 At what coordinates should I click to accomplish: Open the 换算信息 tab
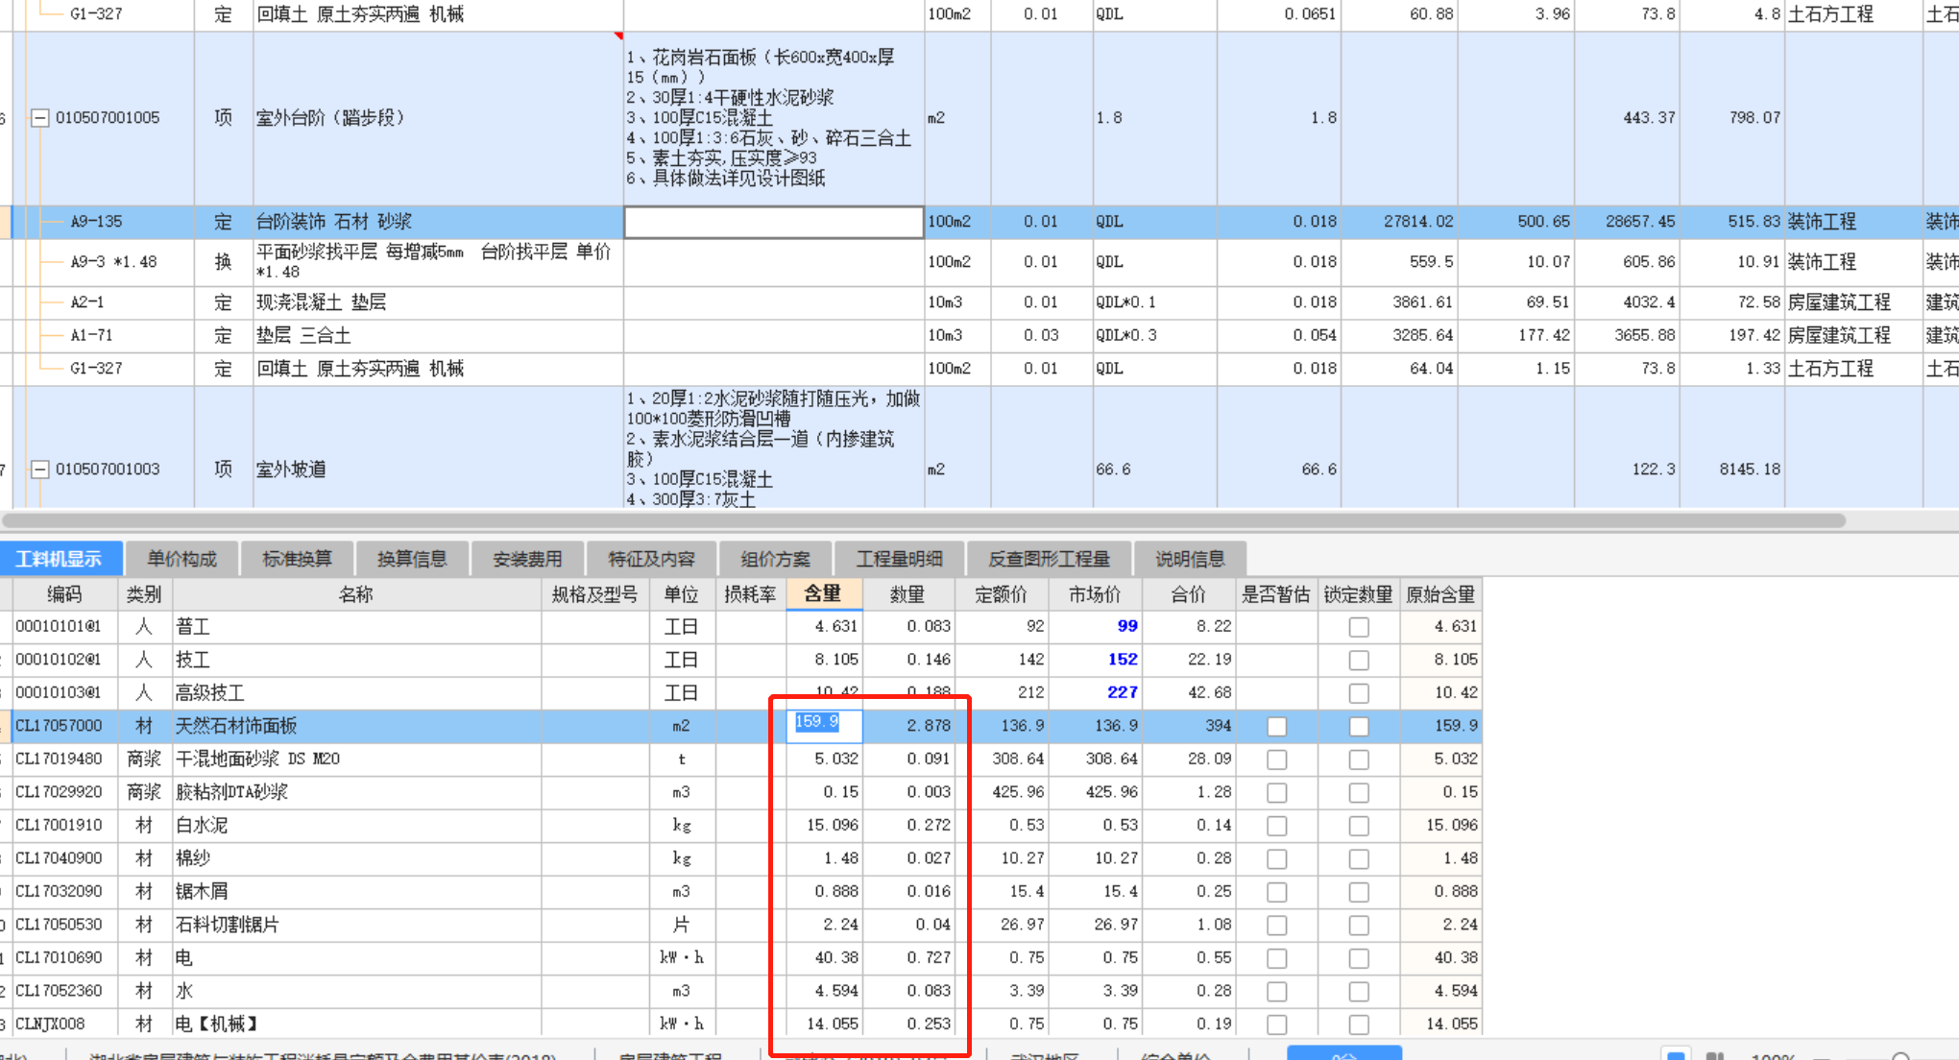click(412, 559)
